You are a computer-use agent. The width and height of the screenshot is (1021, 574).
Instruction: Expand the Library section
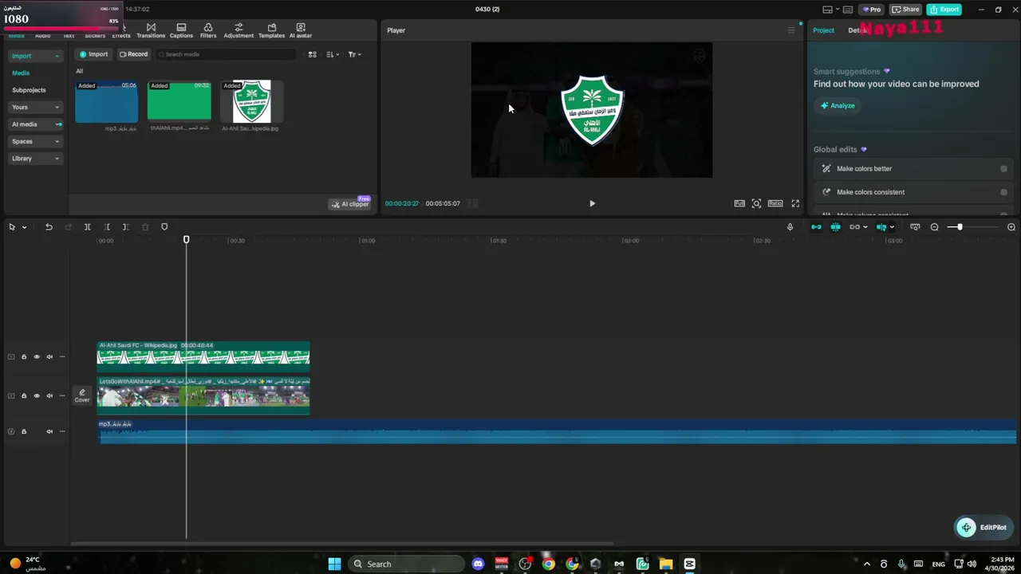pos(35,159)
